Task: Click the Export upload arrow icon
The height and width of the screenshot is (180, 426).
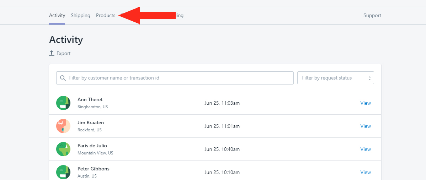Action: (x=52, y=53)
